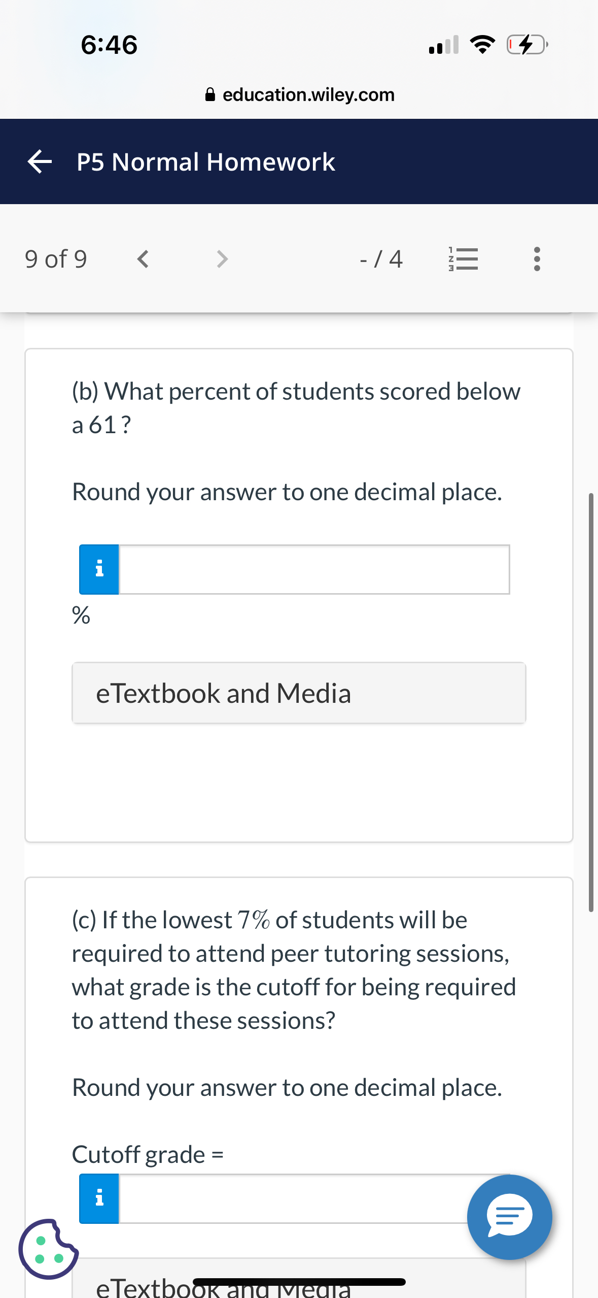Open eTextbook and Media for part (b)
598x1298 pixels.
point(299,693)
